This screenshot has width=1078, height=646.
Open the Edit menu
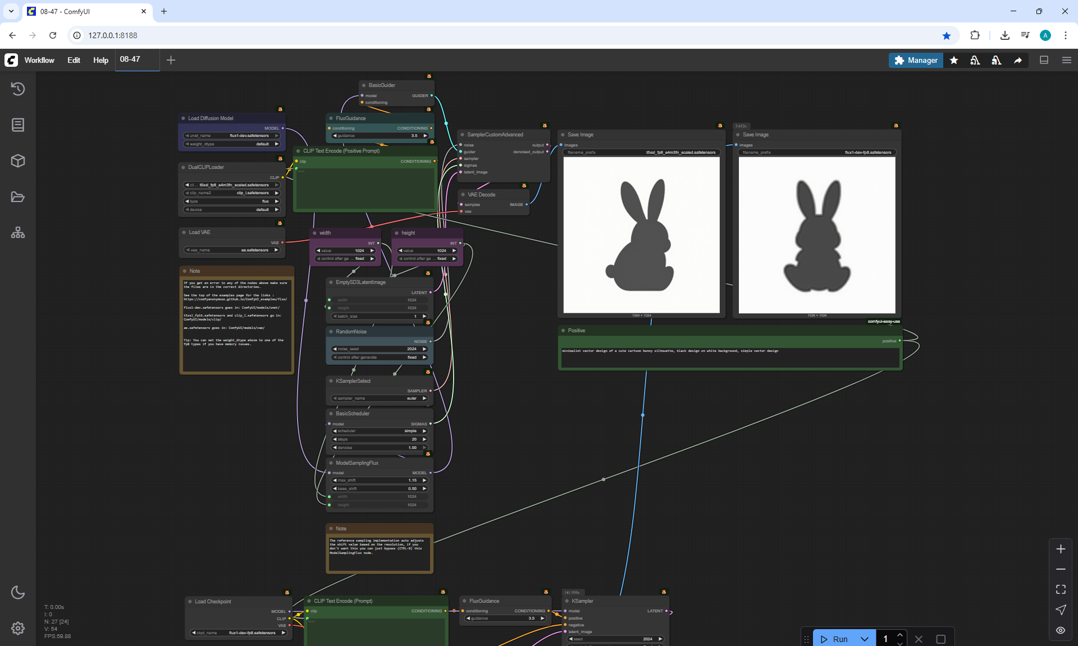coord(74,60)
